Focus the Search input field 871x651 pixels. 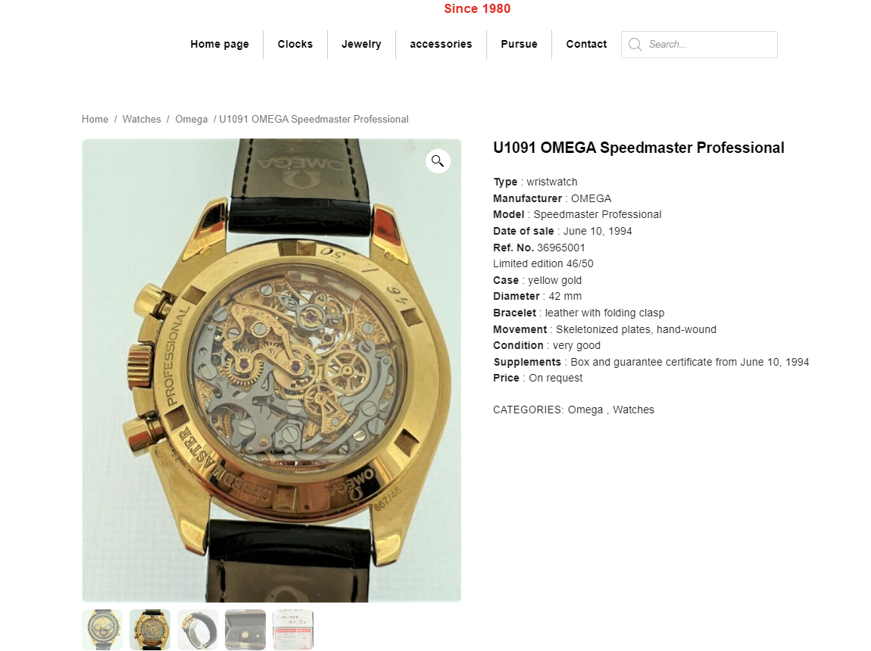tap(699, 45)
